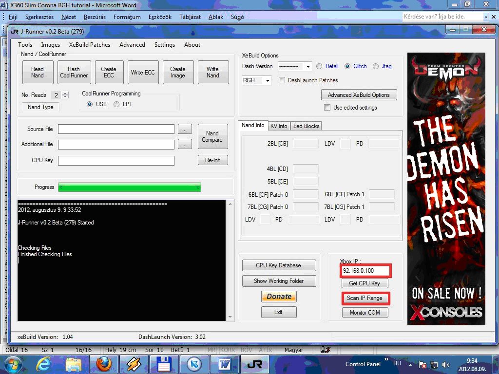Launch Firefox from the taskbar
499x374 pixels.
point(103,364)
